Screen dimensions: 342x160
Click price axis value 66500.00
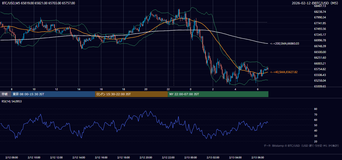[x=320, y=52]
